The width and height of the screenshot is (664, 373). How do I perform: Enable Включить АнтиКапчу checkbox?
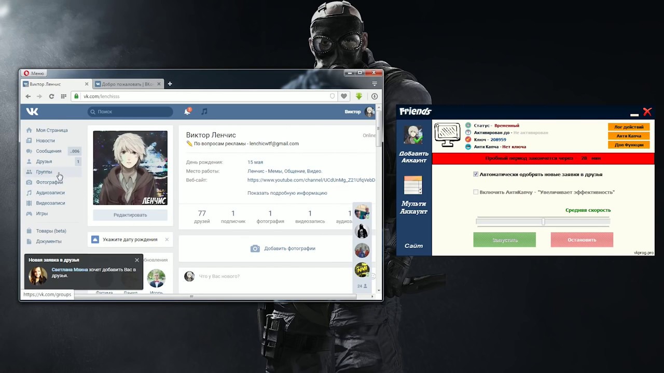pyautogui.click(x=476, y=192)
